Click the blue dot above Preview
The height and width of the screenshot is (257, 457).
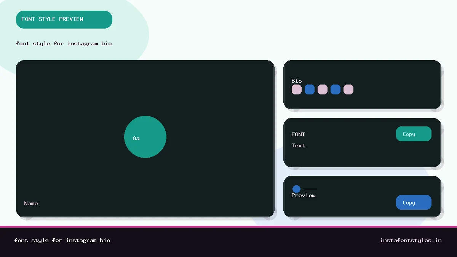pyautogui.click(x=296, y=189)
